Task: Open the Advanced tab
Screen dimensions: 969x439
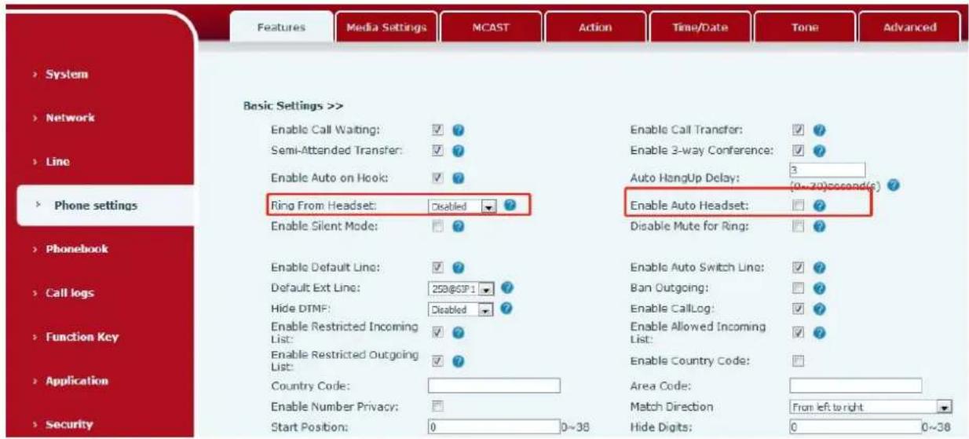Action: 909,27
